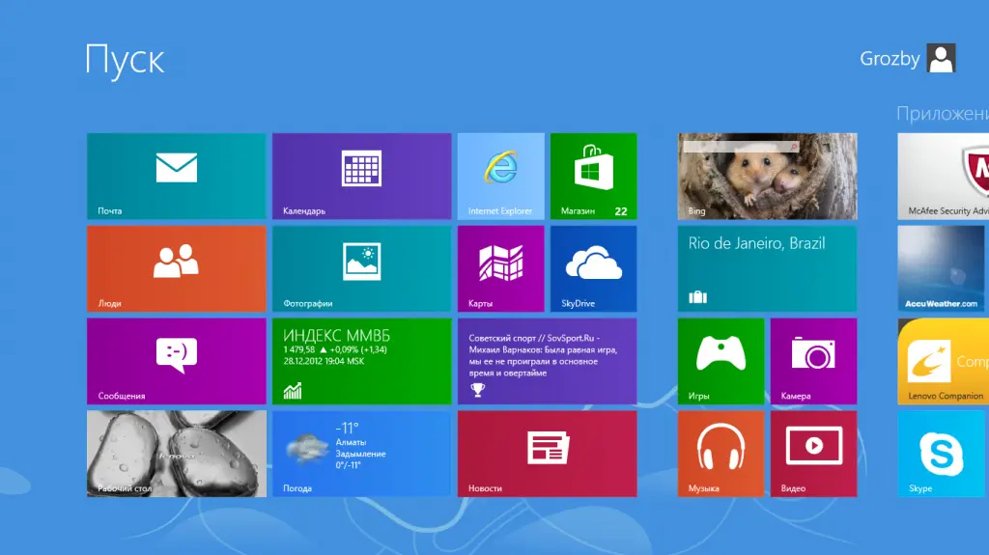Viewport: 989px width, 555px height.
Task: Open the ИНДЕКС ММВБ finance tile
Action: pos(362,361)
